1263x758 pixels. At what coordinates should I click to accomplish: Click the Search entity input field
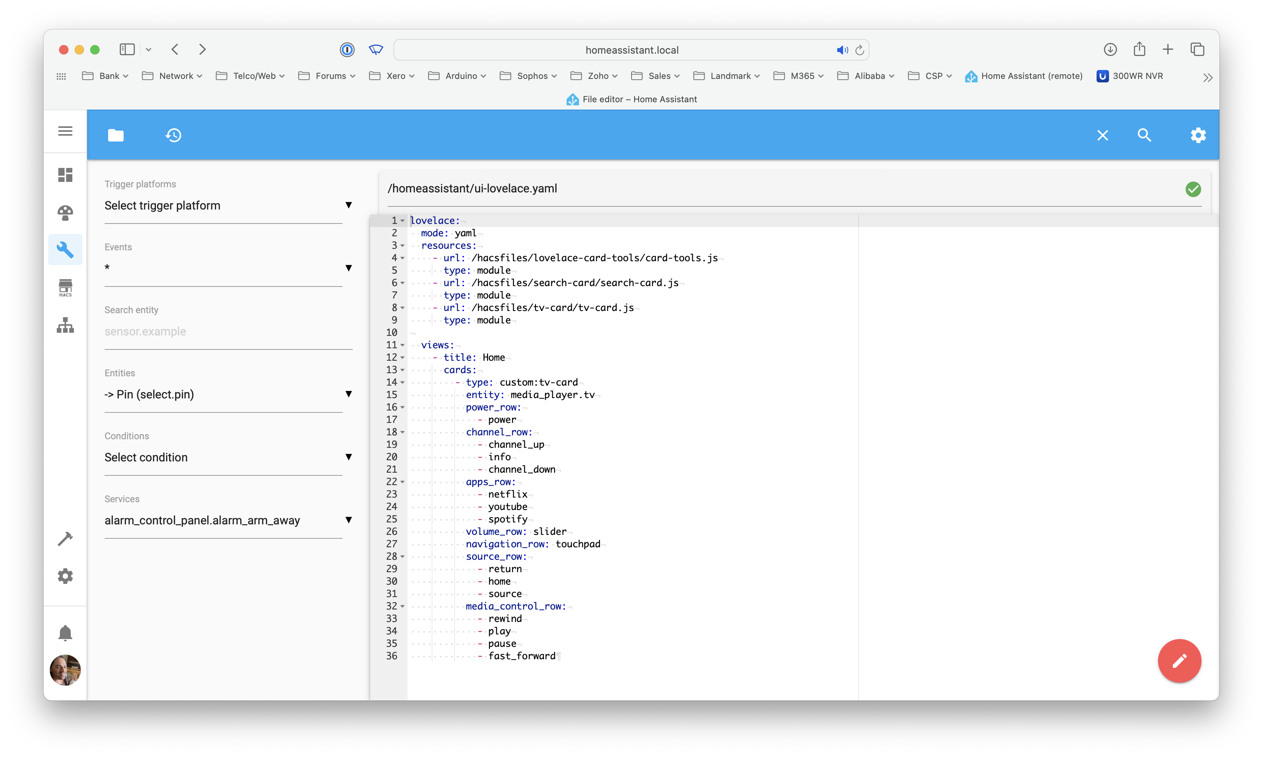[228, 332]
